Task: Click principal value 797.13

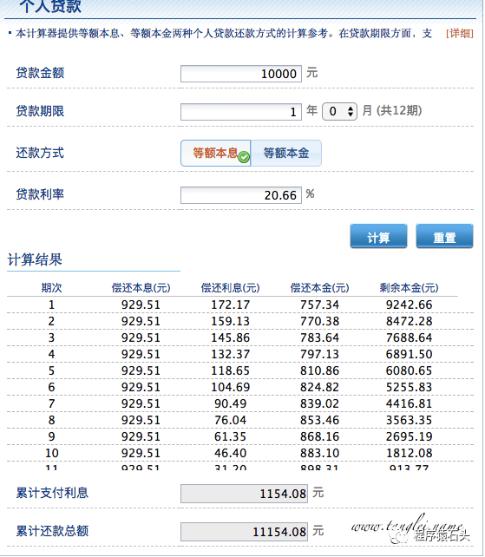Action: (x=320, y=354)
